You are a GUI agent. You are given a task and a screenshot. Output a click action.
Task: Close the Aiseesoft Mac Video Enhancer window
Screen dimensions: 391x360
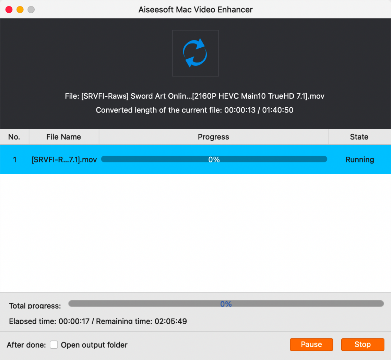(9, 10)
